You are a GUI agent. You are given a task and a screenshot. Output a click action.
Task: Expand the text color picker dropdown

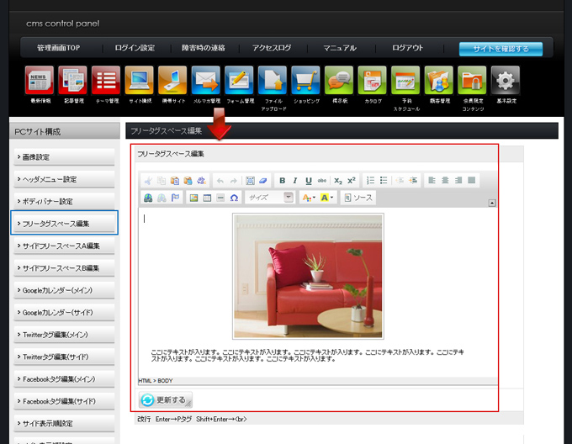click(x=309, y=198)
